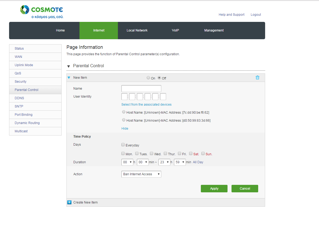Collapse the Parental Control section heading

pyautogui.click(x=88, y=66)
